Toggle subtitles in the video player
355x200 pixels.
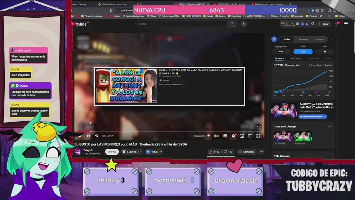[225, 136]
